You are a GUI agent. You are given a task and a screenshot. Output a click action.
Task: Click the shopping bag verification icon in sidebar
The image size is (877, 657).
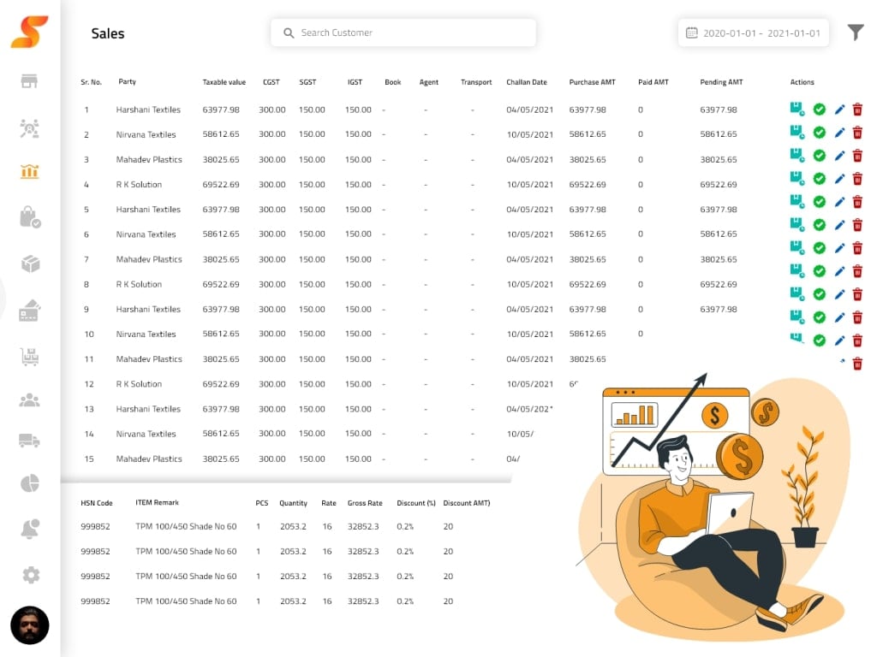[x=30, y=216]
